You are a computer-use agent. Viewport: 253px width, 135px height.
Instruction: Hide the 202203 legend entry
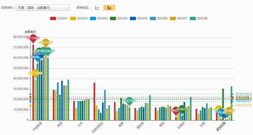(x=99, y=18)
